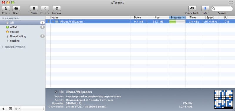Click the plus icon at sidebar bottom

pyautogui.click(x=4, y=109)
